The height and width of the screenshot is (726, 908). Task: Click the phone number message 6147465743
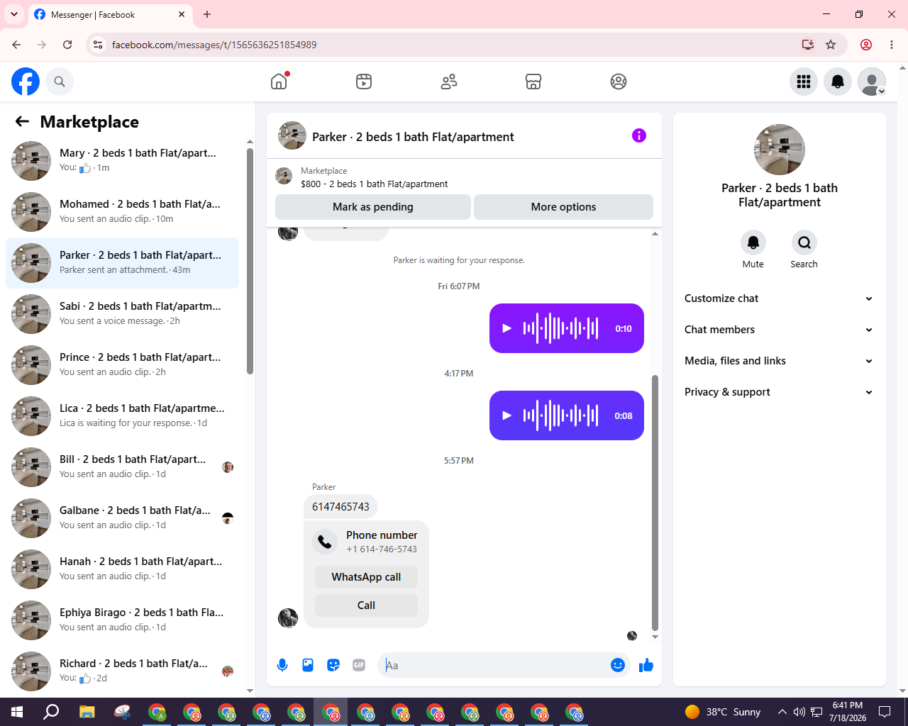click(x=340, y=507)
